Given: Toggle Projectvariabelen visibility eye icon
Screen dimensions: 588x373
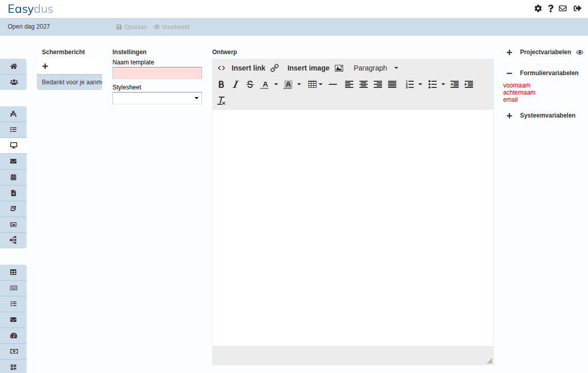Looking at the screenshot, I should (x=580, y=53).
